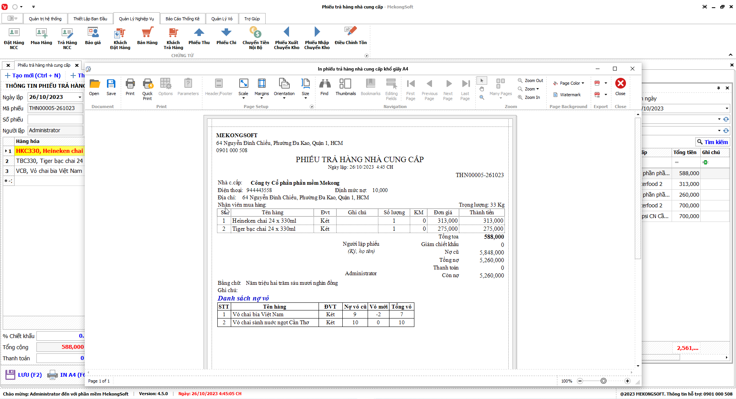736x399 pixels.
Task: Activate the arrow pointer tool
Action: pos(482,80)
